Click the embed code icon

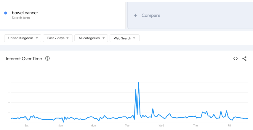pos(236,58)
